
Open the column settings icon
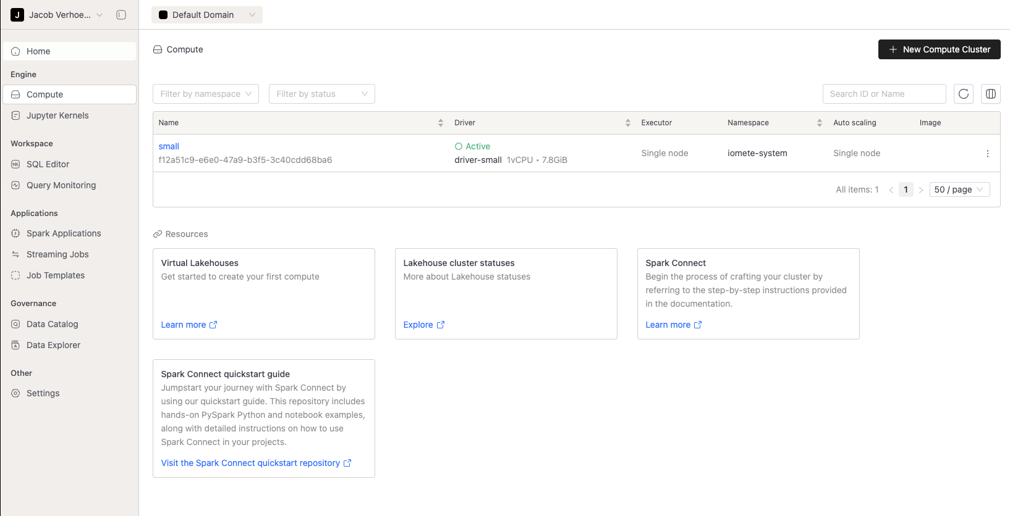[x=991, y=94]
